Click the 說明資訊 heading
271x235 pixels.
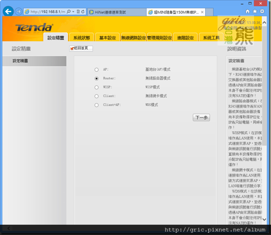[236, 49]
